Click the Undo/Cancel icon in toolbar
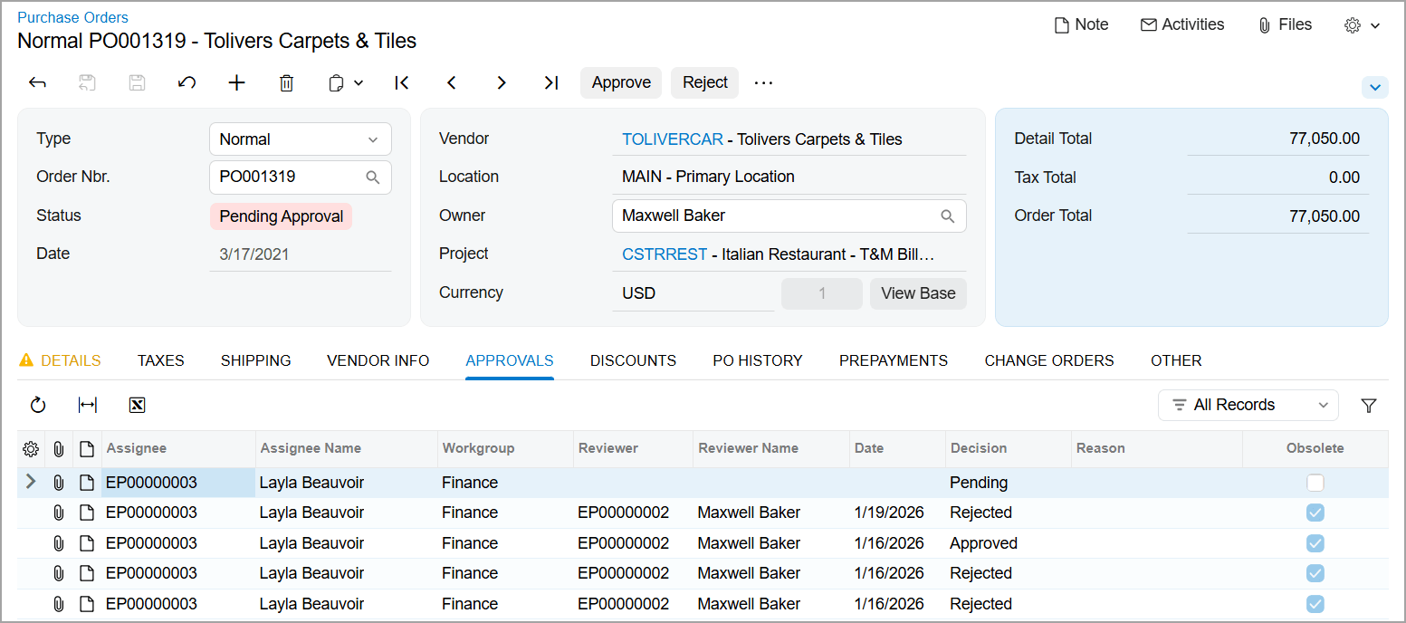This screenshot has width=1406, height=623. click(187, 83)
